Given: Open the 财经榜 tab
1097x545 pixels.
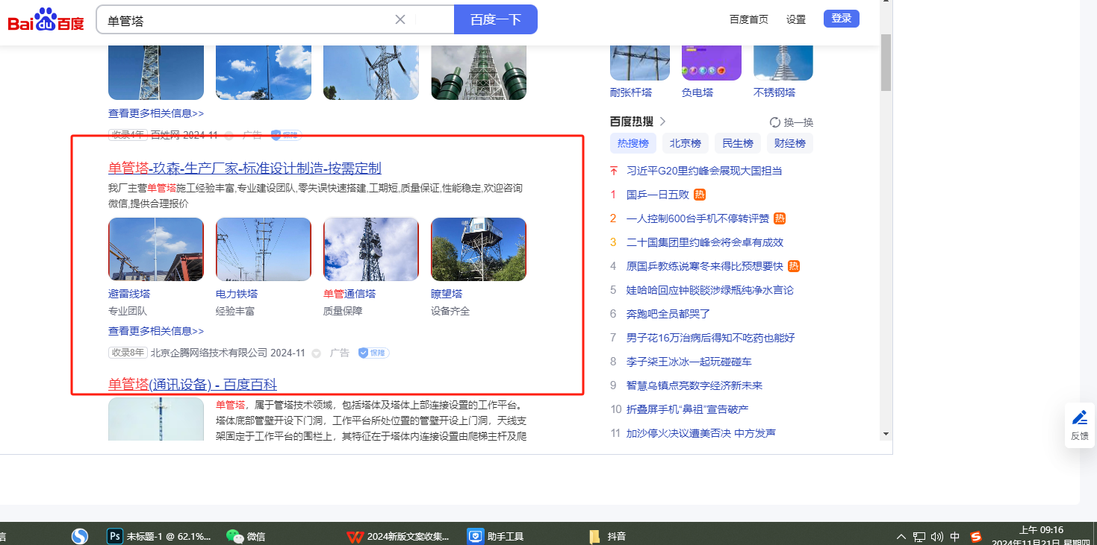Looking at the screenshot, I should [x=790, y=143].
